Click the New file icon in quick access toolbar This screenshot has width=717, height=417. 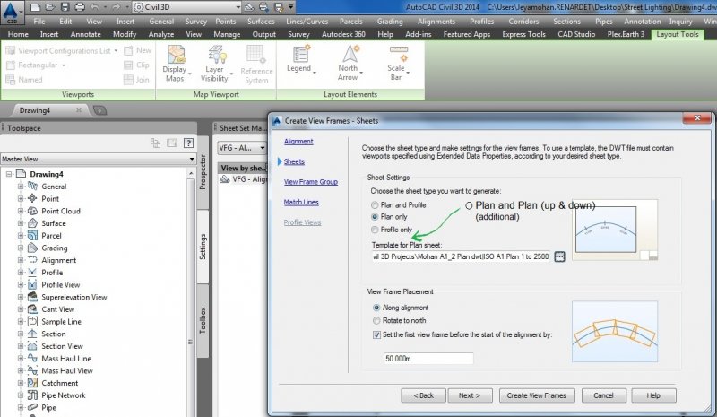pyautogui.click(x=36, y=7)
